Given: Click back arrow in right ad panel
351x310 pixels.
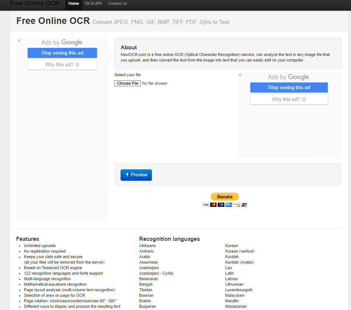Looking at the screenshot, I should click(240, 75).
